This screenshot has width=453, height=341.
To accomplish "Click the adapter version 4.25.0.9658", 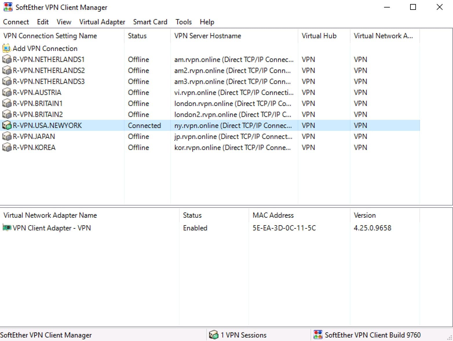I will 372,228.
